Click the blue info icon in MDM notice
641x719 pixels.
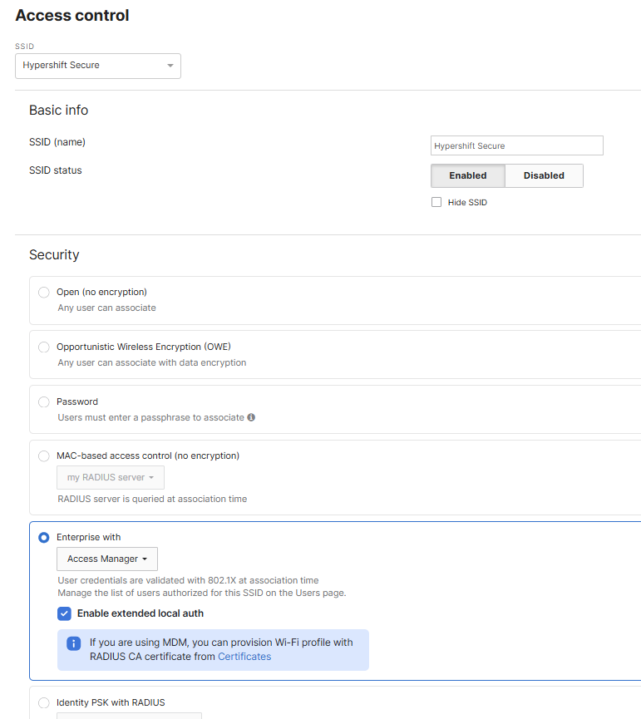coord(73,643)
